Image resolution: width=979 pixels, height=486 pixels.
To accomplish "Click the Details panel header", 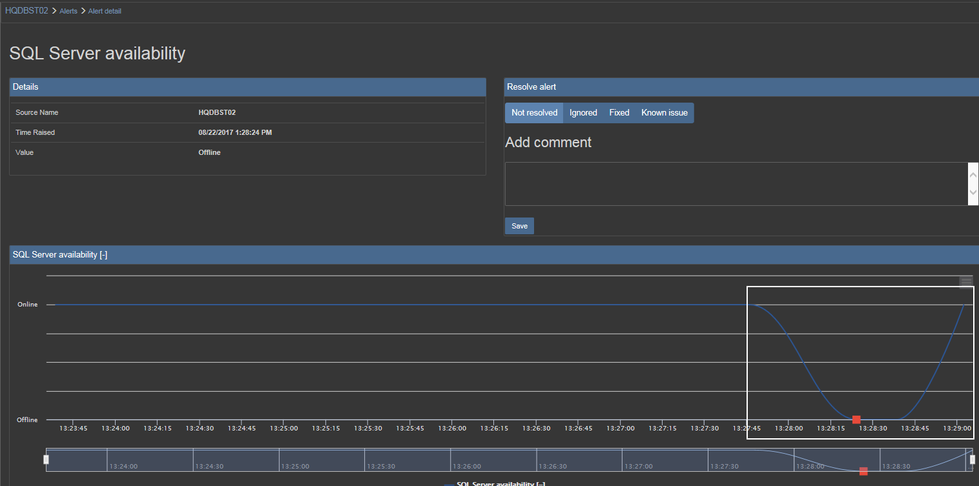I will coord(247,87).
